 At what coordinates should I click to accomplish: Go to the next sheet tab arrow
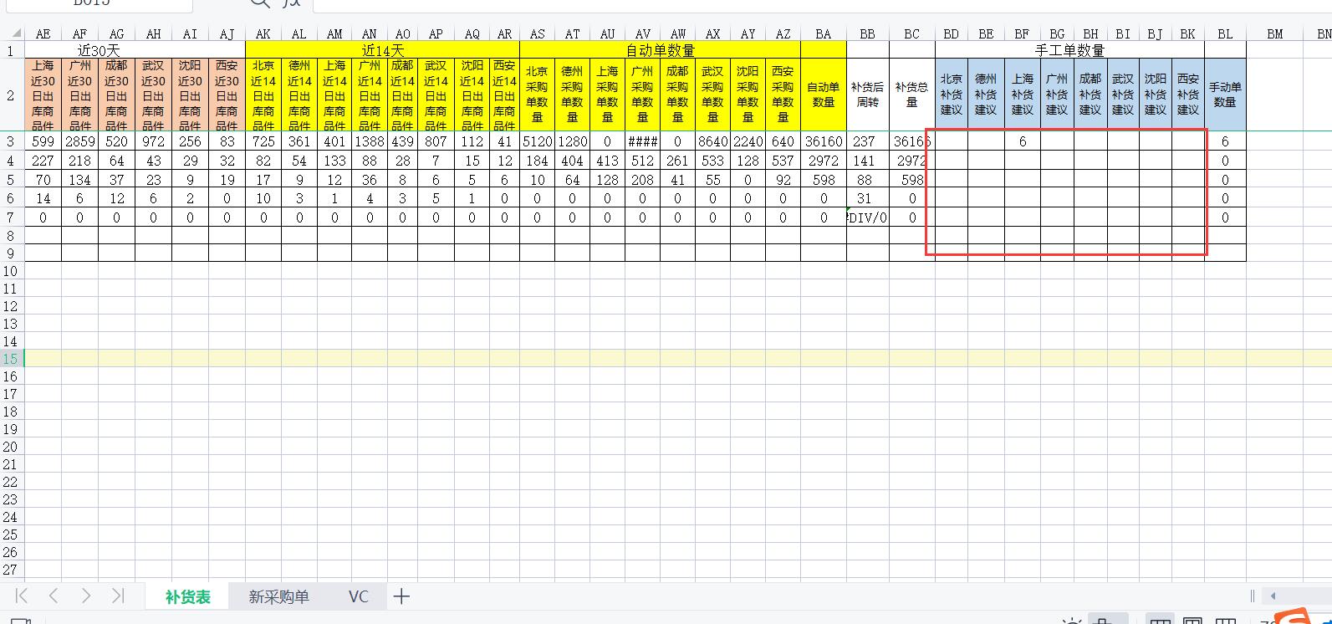86,596
